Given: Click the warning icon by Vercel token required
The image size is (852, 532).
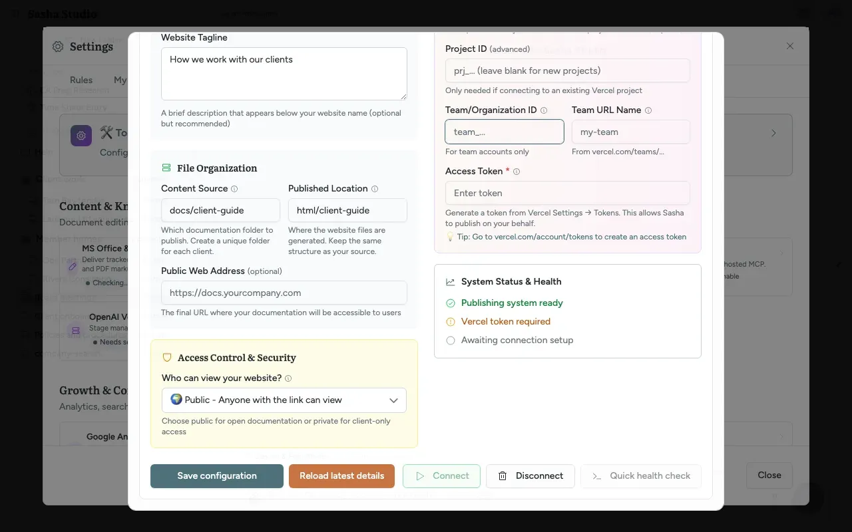Looking at the screenshot, I should pos(451,322).
